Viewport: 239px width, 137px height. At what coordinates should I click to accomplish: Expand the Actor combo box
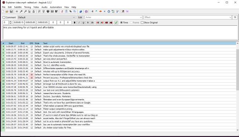tap(141, 17)
